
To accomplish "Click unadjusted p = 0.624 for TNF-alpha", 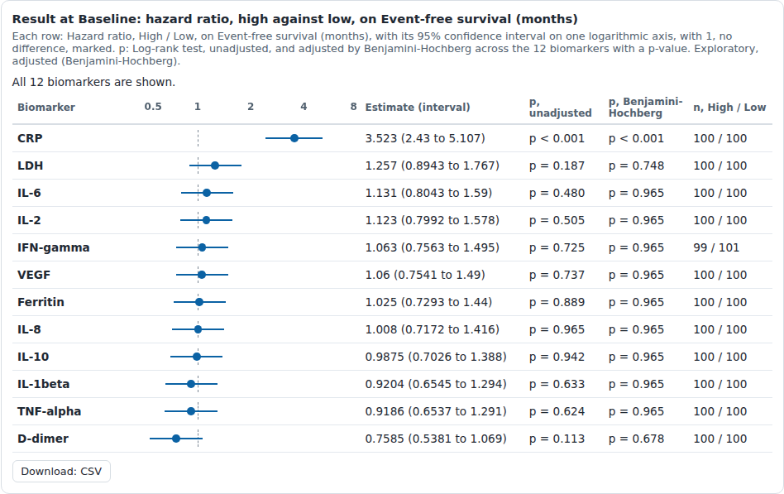I will point(557,411).
